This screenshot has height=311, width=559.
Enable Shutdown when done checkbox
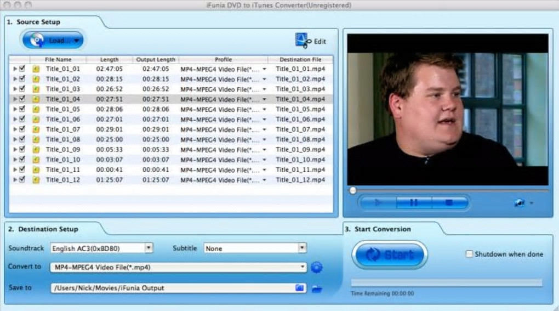tap(469, 254)
